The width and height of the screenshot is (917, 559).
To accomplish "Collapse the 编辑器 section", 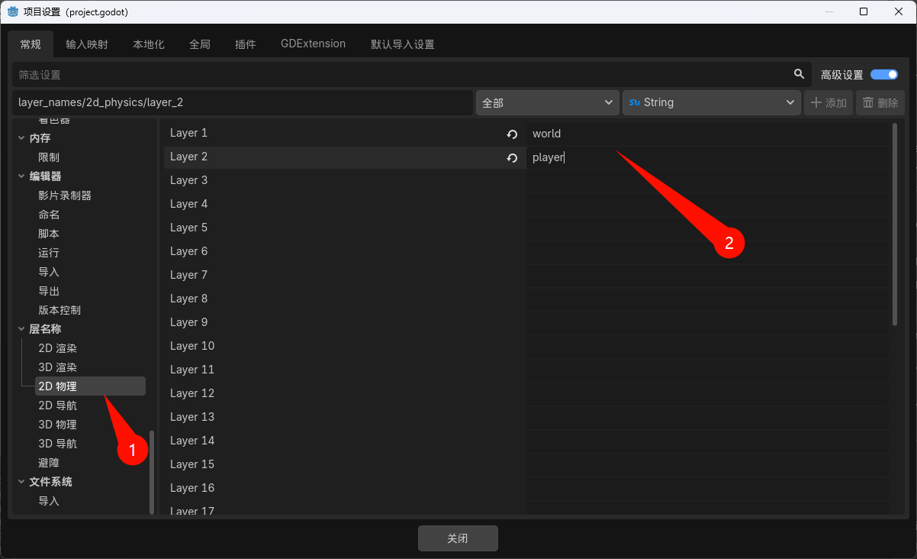I will (21, 176).
